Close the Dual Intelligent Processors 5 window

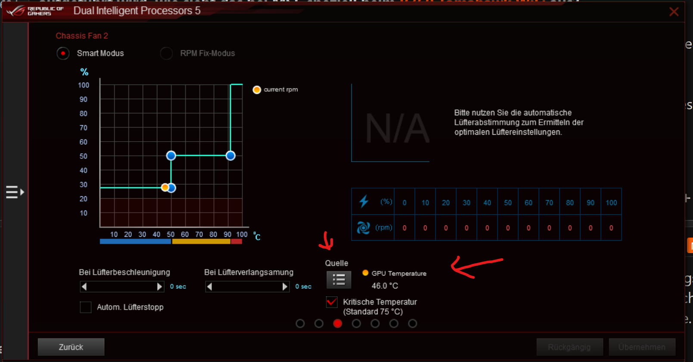coord(674,12)
